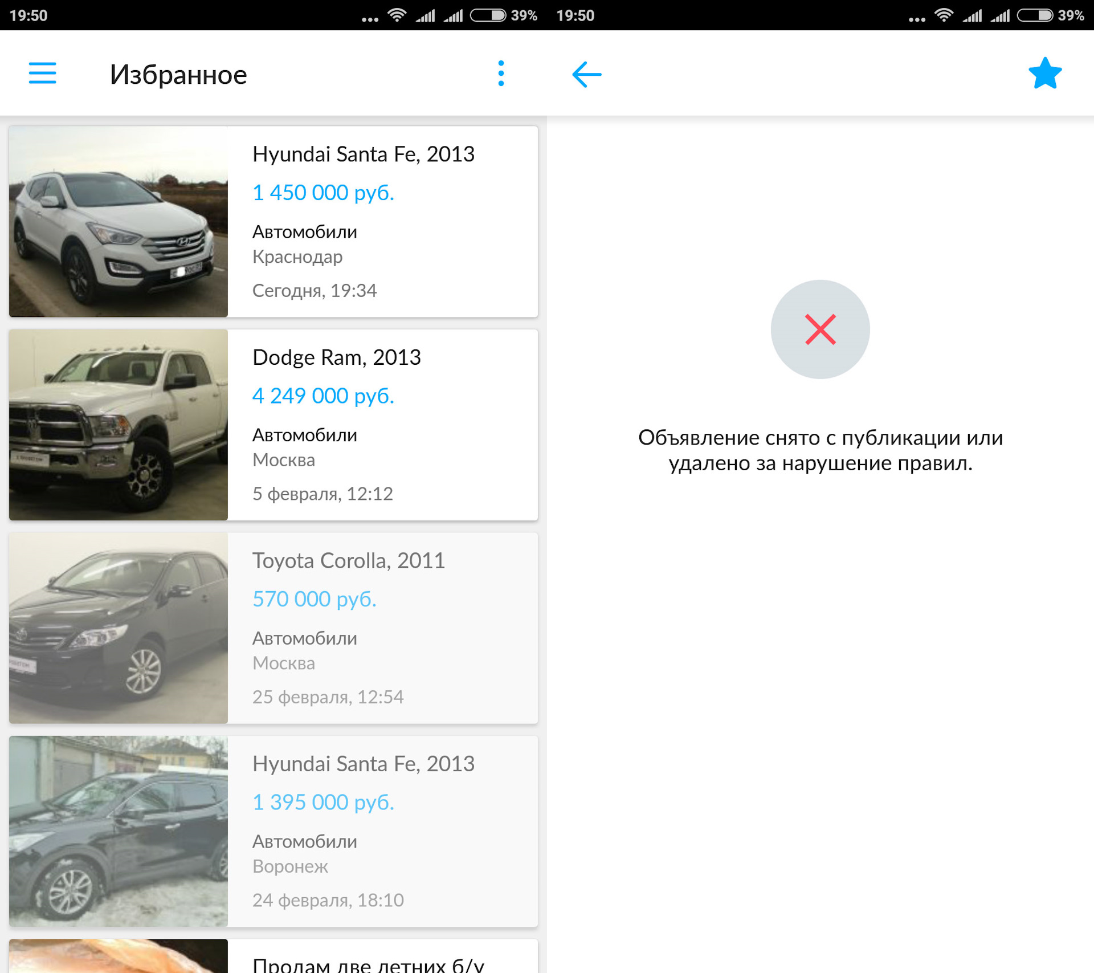Open the hamburger navigation menu
Screen dimensions: 1094x973
pos(43,74)
